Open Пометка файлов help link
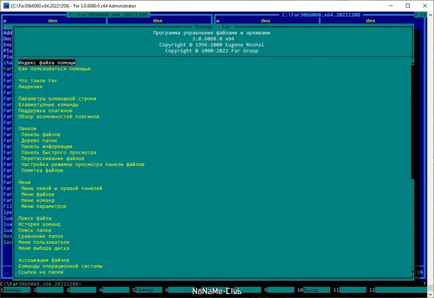 (42, 170)
